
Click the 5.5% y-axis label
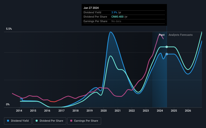click(9, 29)
